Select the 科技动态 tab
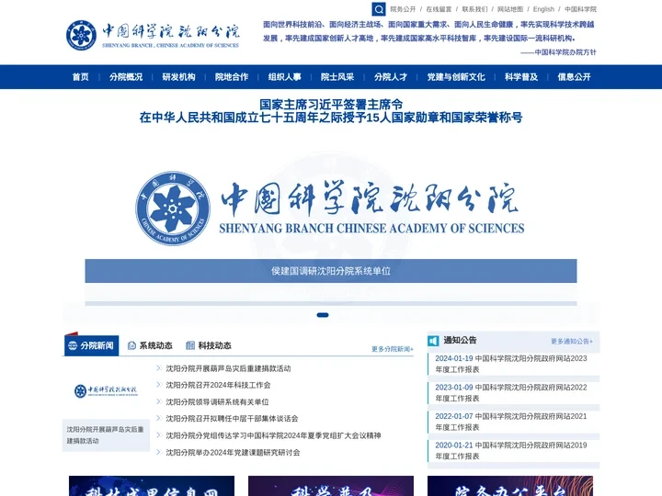The width and height of the screenshot is (662, 496). pyautogui.click(x=215, y=346)
